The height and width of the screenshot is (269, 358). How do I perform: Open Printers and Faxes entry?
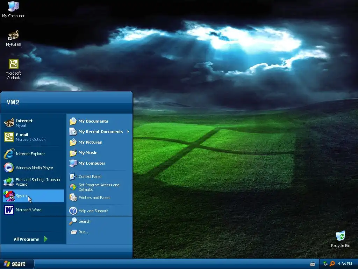click(x=100, y=198)
